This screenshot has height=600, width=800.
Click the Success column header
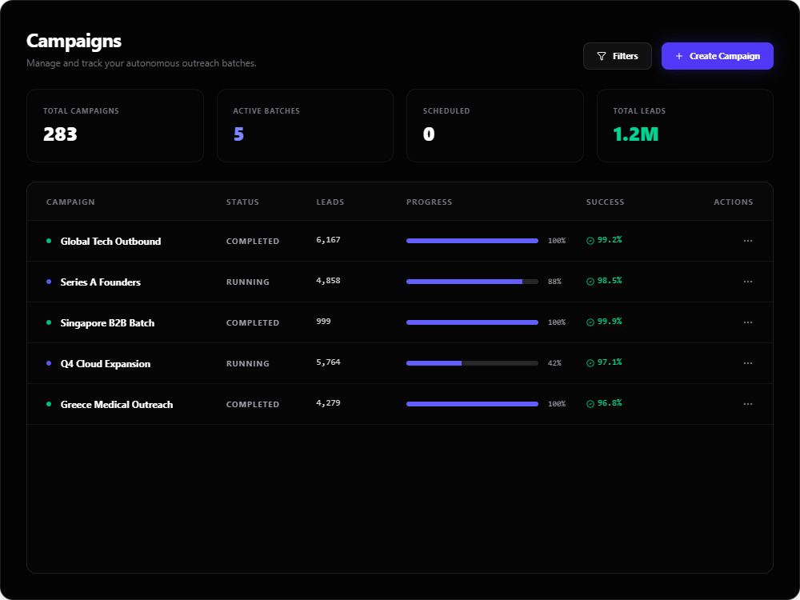pyautogui.click(x=605, y=202)
